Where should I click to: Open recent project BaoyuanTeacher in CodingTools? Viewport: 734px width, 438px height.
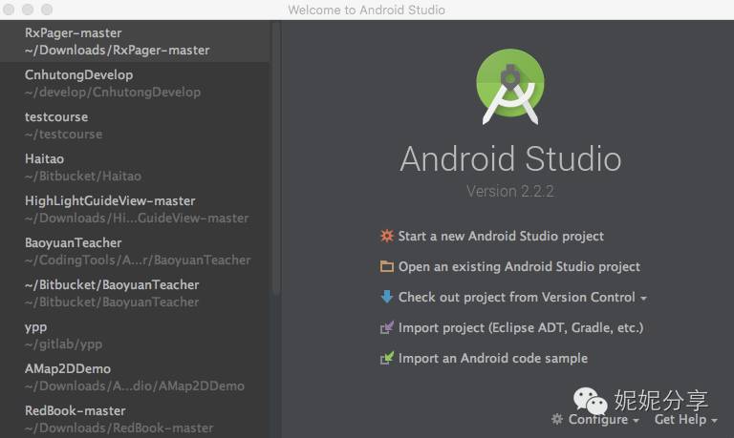pos(135,251)
